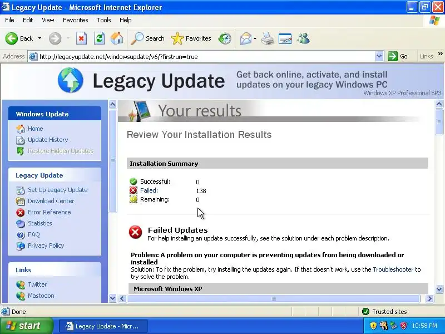Click the large Failed Updates error icon
The image size is (445, 334).
pyautogui.click(x=135, y=232)
